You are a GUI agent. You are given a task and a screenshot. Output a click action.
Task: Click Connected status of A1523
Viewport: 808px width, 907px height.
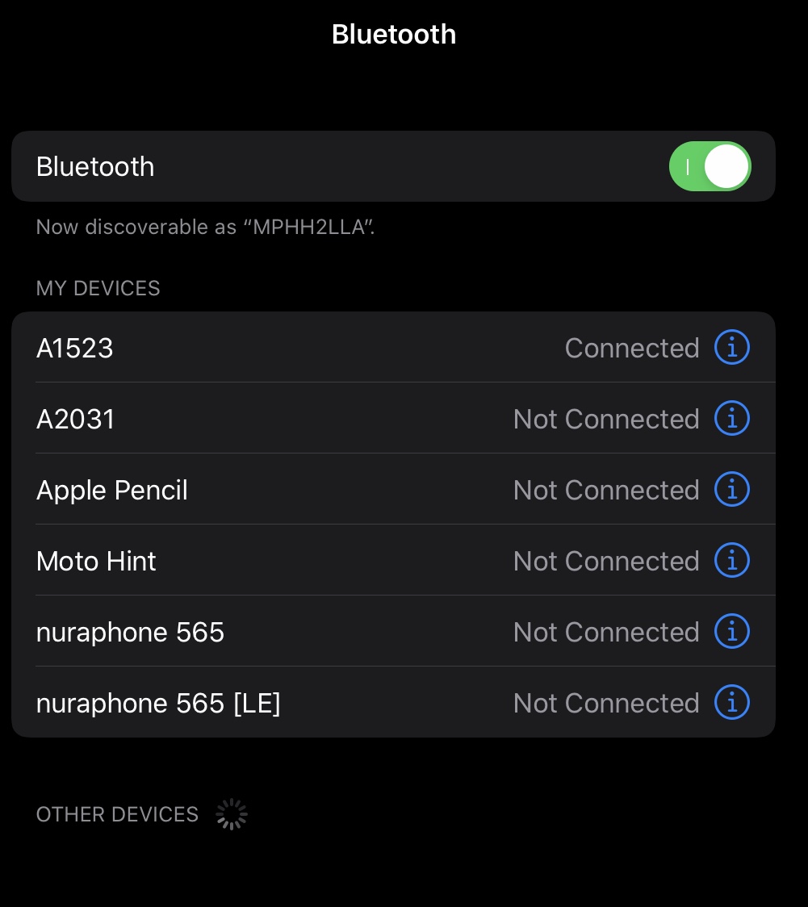[x=631, y=349]
